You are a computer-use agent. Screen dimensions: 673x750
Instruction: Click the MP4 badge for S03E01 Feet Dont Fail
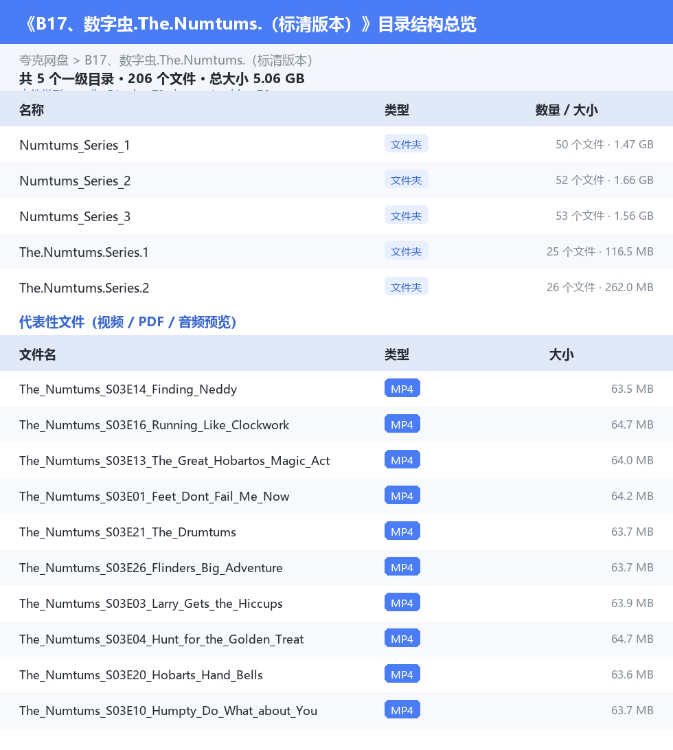tap(402, 496)
